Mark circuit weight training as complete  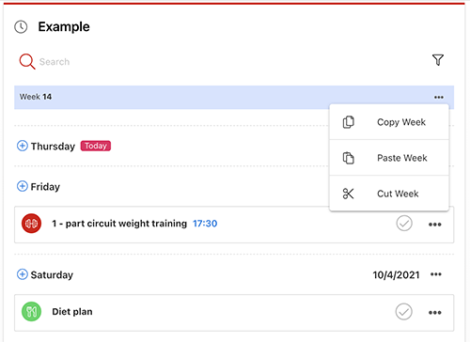(x=404, y=224)
